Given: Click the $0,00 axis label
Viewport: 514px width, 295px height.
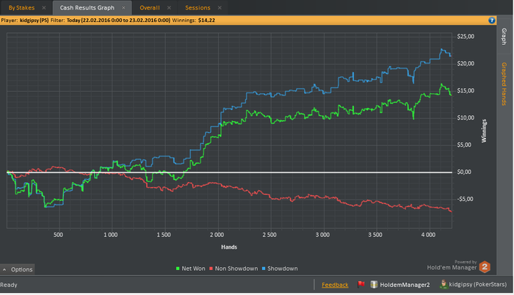Looking at the screenshot, I should pos(464,172).
